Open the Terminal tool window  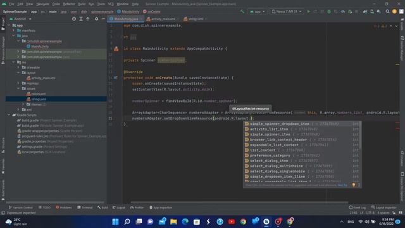click(85, 208)
